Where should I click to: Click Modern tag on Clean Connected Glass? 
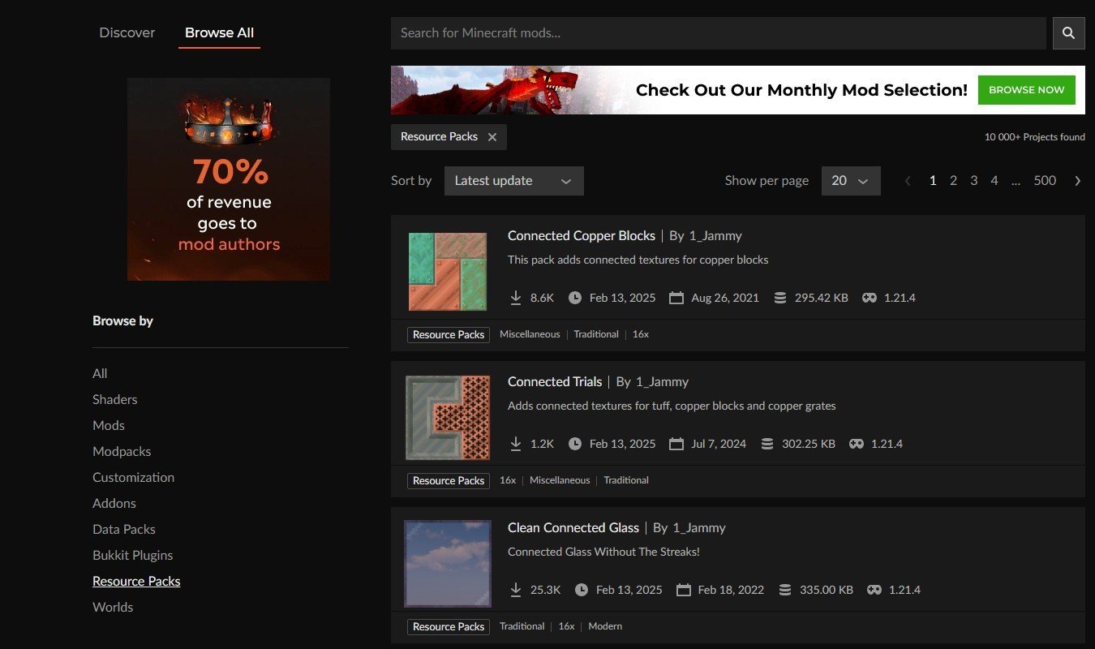tap(605, 626)
